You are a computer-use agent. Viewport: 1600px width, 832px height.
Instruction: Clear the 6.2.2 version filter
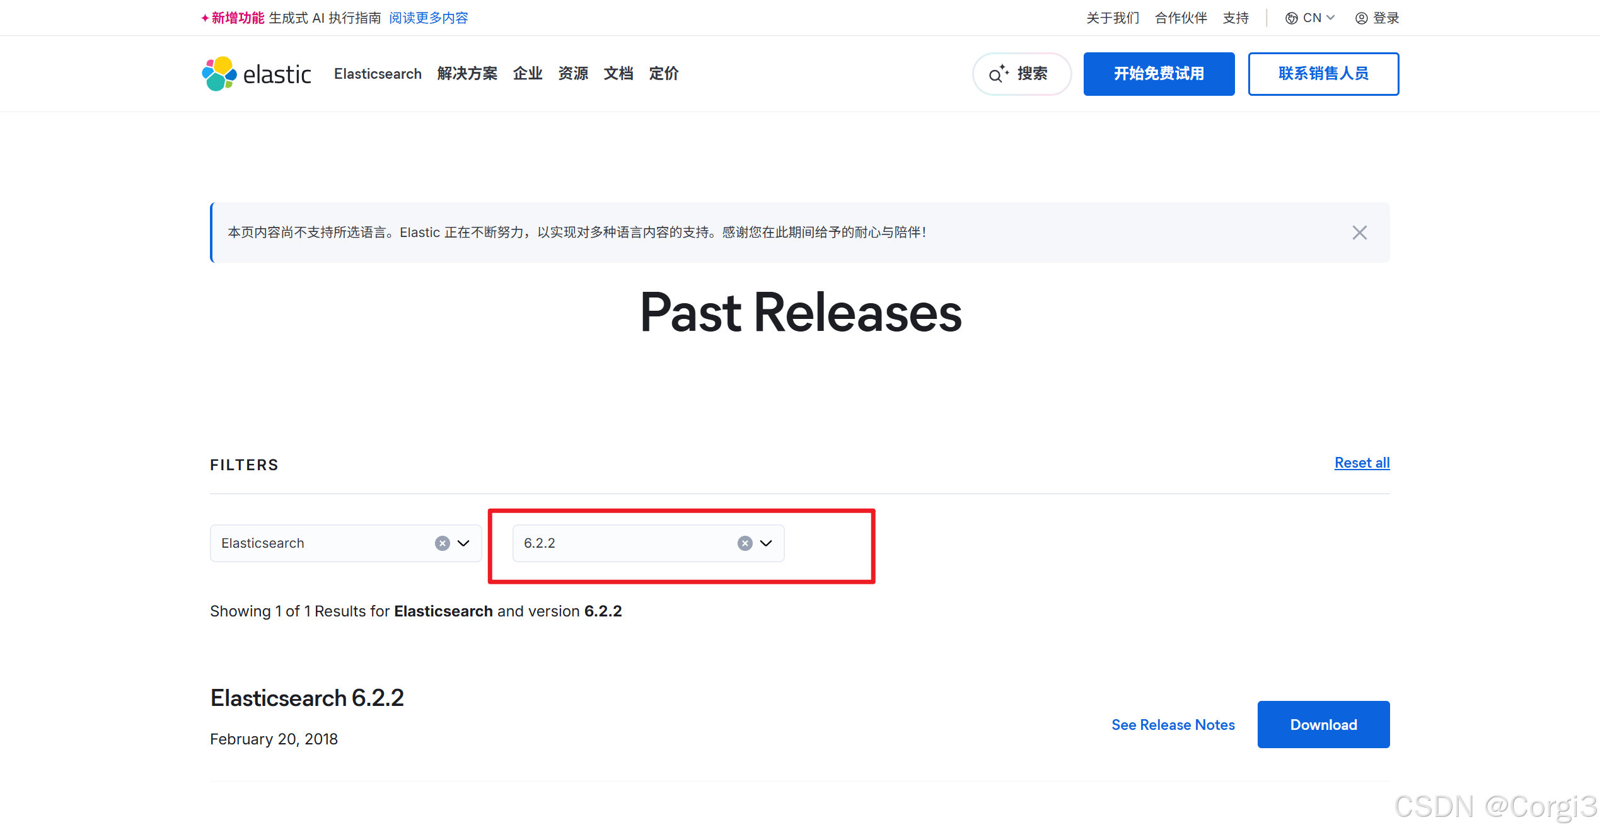point(745,543)
